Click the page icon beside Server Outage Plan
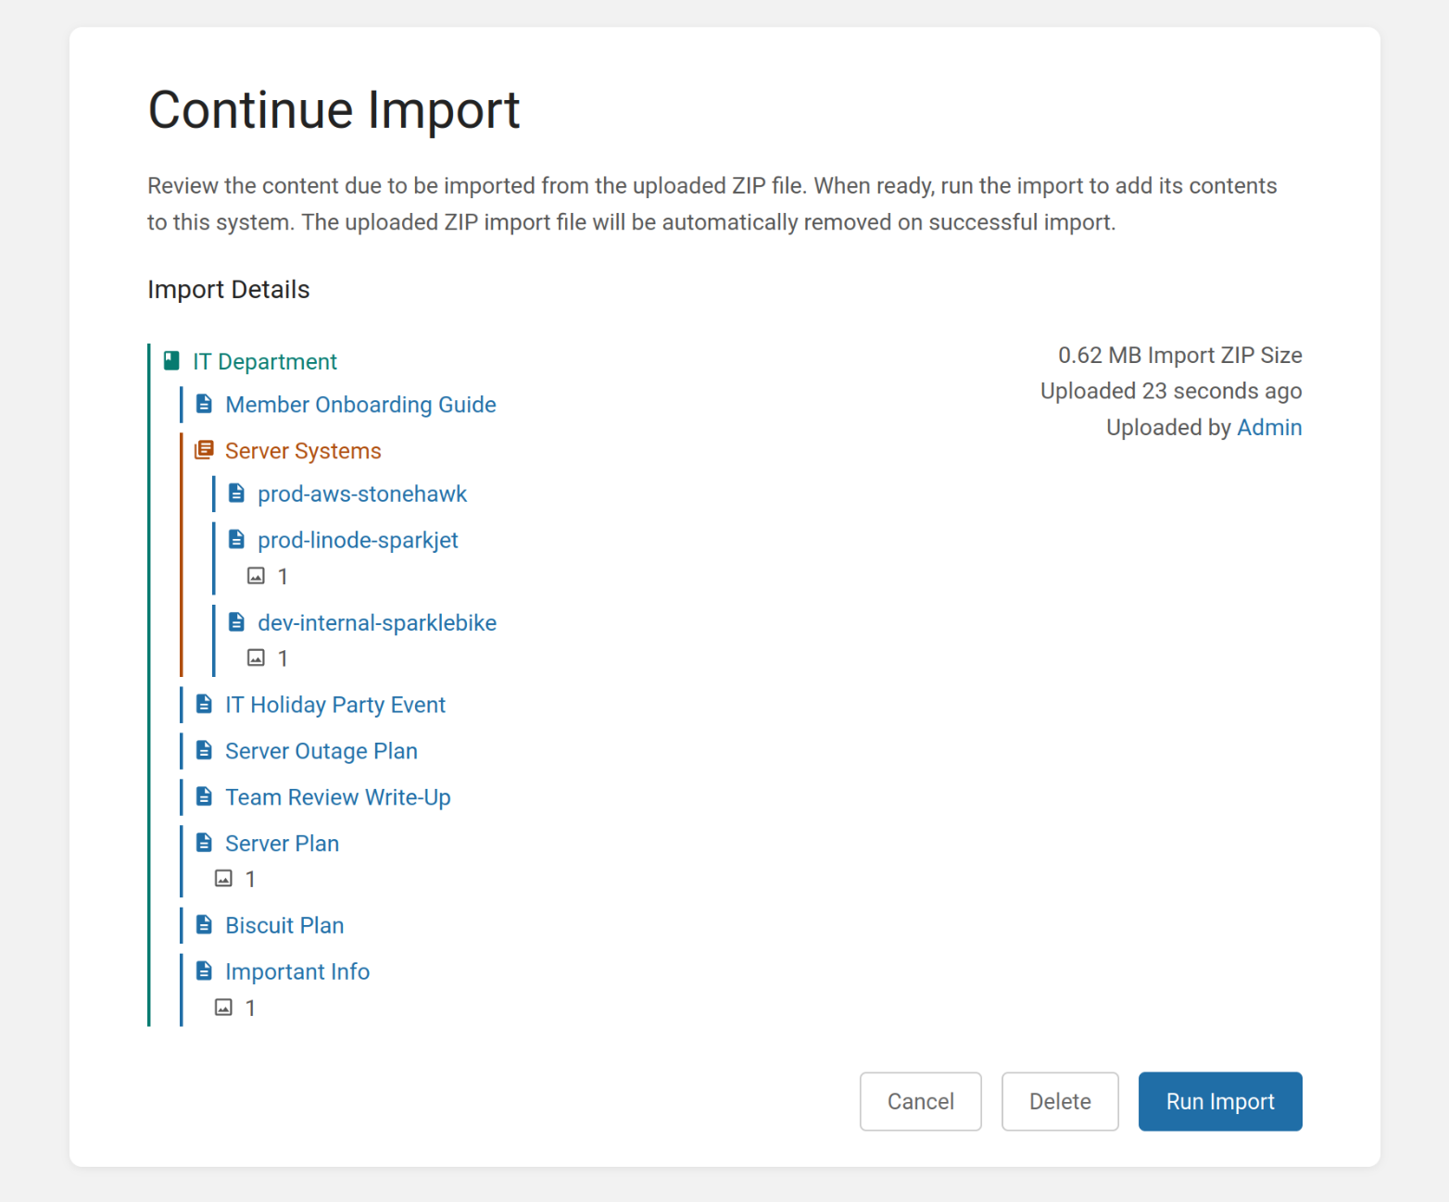Viewport: 1449px width, 1202px height. click(x=204, y=750)
